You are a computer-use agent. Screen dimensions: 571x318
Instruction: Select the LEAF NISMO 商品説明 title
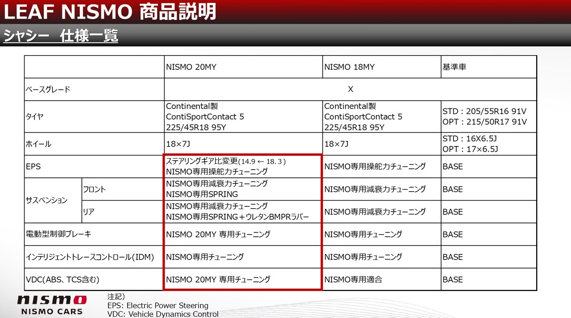click(x=110, y=12)
